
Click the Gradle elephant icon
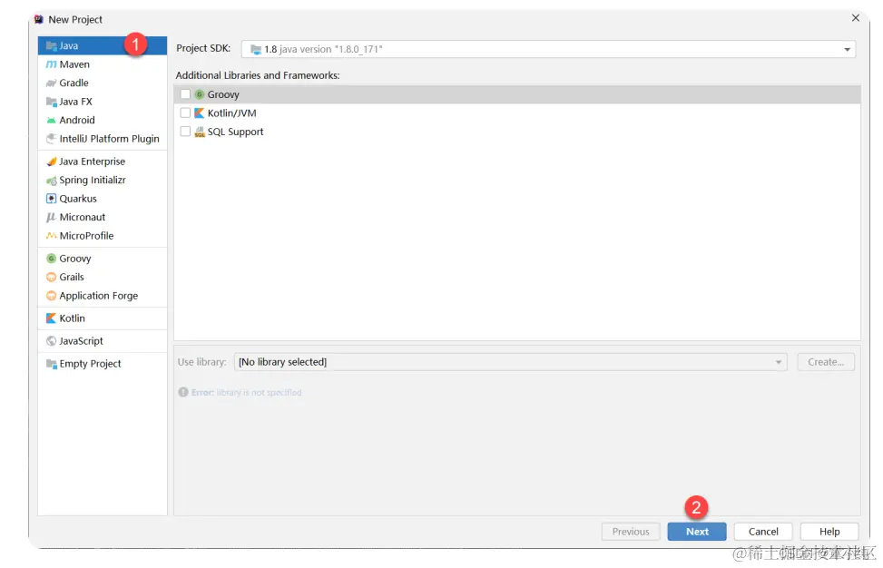click(x=51, y=83)
